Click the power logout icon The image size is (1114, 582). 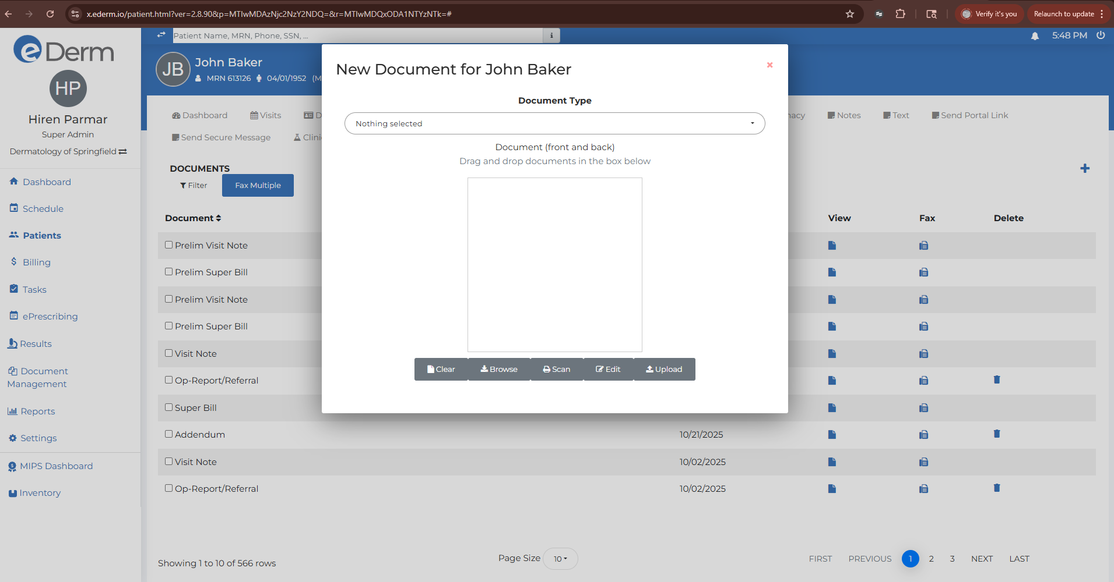coord(1101,36)
